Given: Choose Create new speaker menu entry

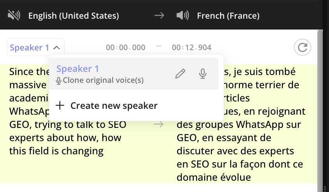Looking at the screenshot, I should 114,106.
